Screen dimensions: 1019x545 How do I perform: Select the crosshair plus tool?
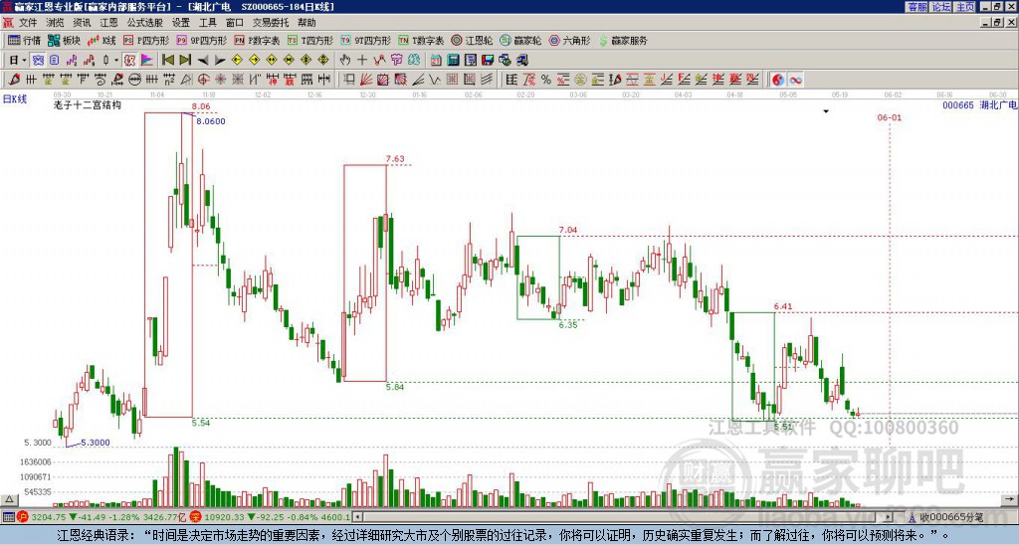point(362,61)
